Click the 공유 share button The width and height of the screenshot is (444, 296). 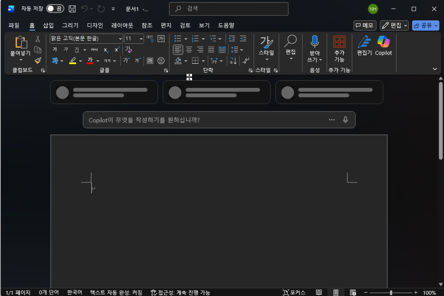pos(424,26)
